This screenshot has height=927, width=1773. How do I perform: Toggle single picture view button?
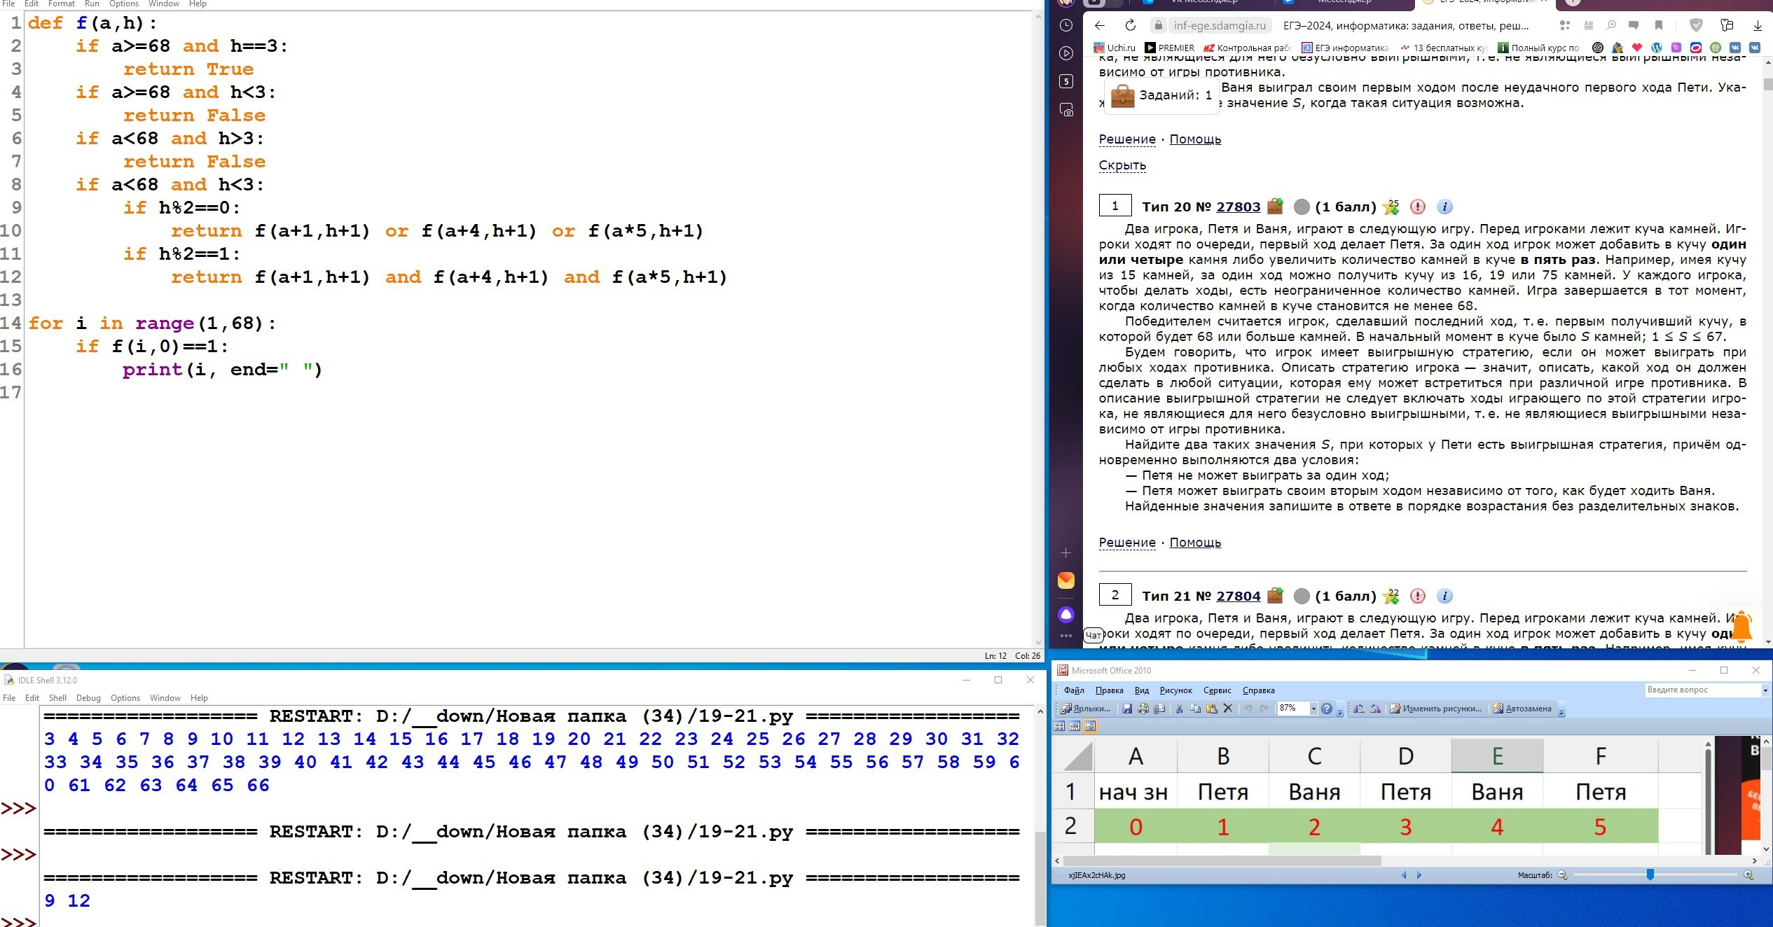pos(1089,726)
